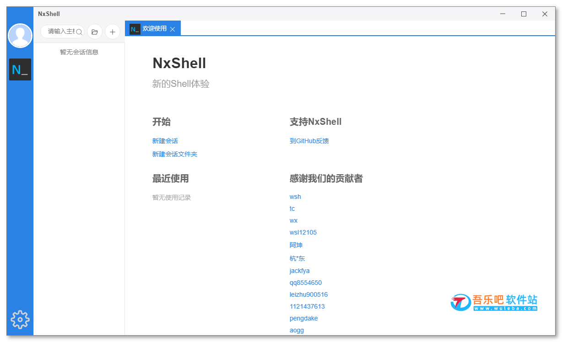Screen dimensions: 562x342
Task: Open contributor leizhu900516 link
Action: point(309,294)
